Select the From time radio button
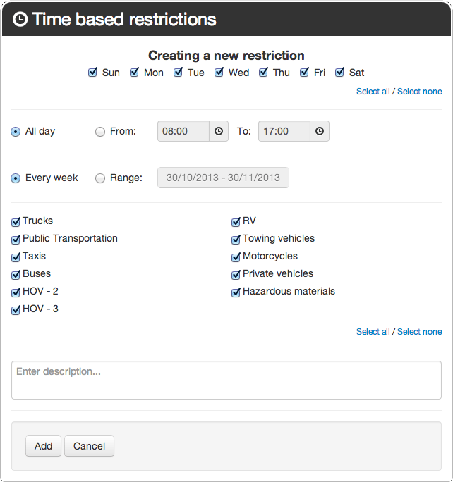The width and height of the screenshot is (453, 482). (100, 132)
